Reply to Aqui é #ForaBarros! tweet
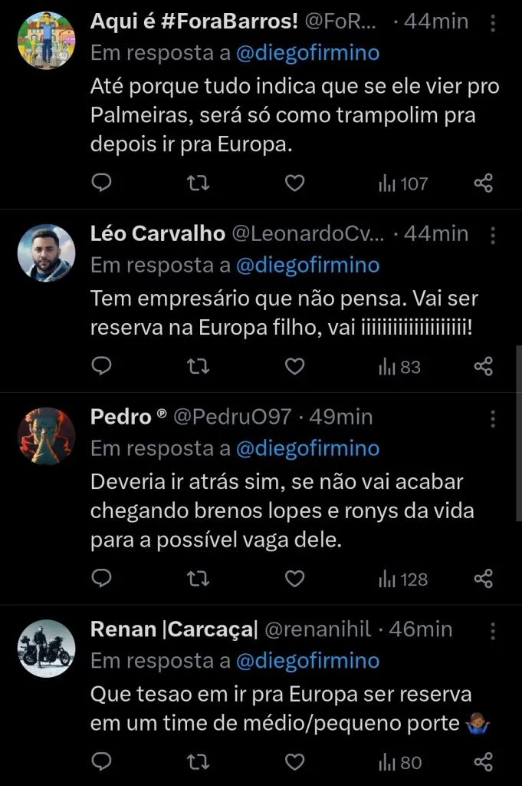This screenshot has height=786, width=522. pos(102,183)
